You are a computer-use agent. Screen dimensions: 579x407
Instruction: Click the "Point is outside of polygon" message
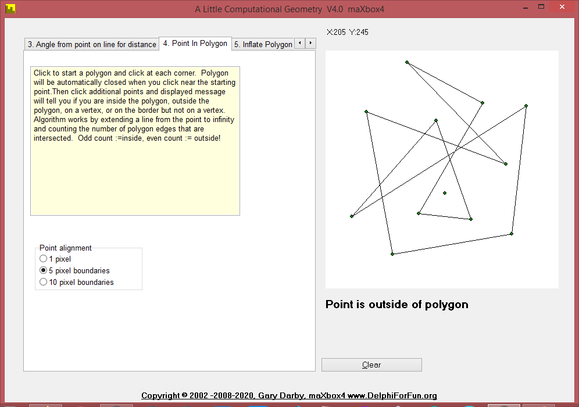tap(396, 305)
